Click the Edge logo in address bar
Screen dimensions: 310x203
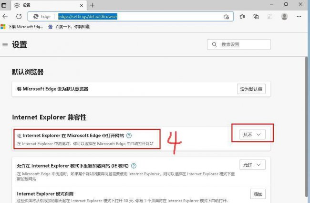[x=36, y=16]
